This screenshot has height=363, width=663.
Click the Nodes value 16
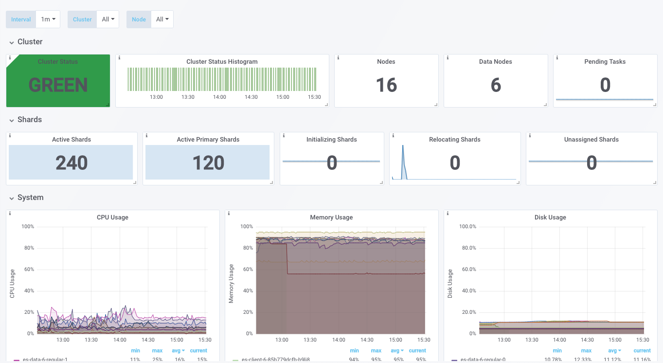tap(386, 85)
